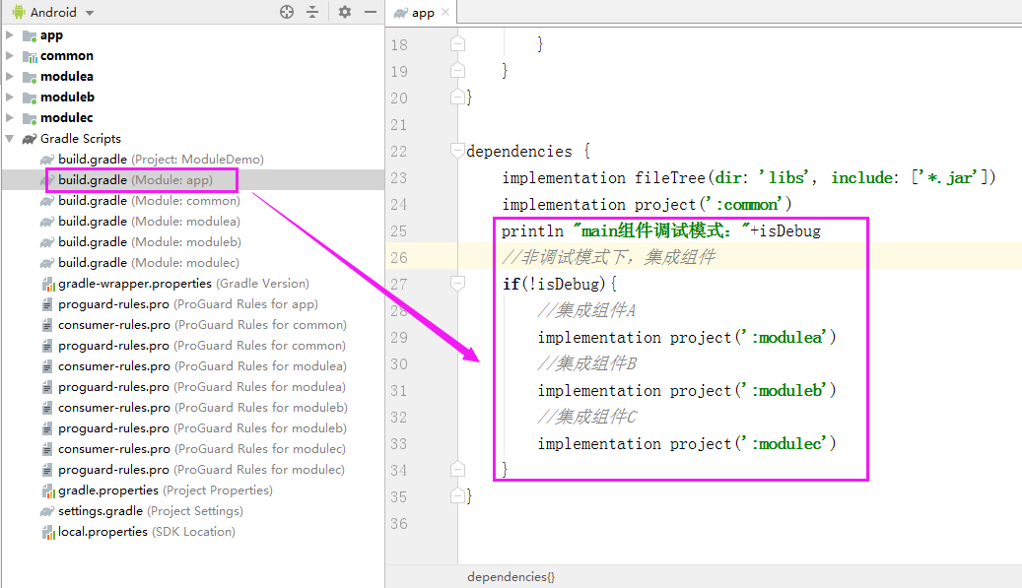Click Gradle icon beside build.gradle (Project: ModuleDemo)
1022x588 pixels.
[47, 160]
